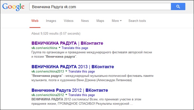
Task: Open the News tab
Action: (85, 21)
